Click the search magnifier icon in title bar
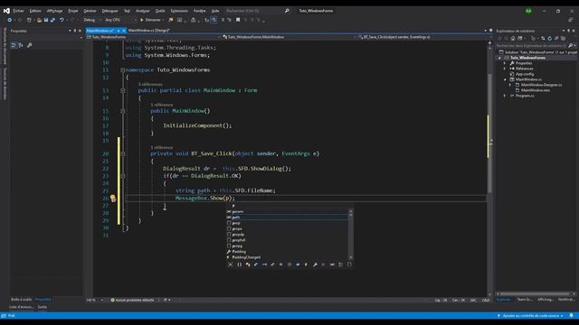The image size is (579, 325). tap(287, 11)
